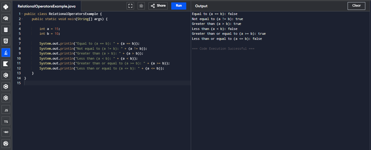Toggle fullscreen mode for the editor

click(x=130, y=6)
